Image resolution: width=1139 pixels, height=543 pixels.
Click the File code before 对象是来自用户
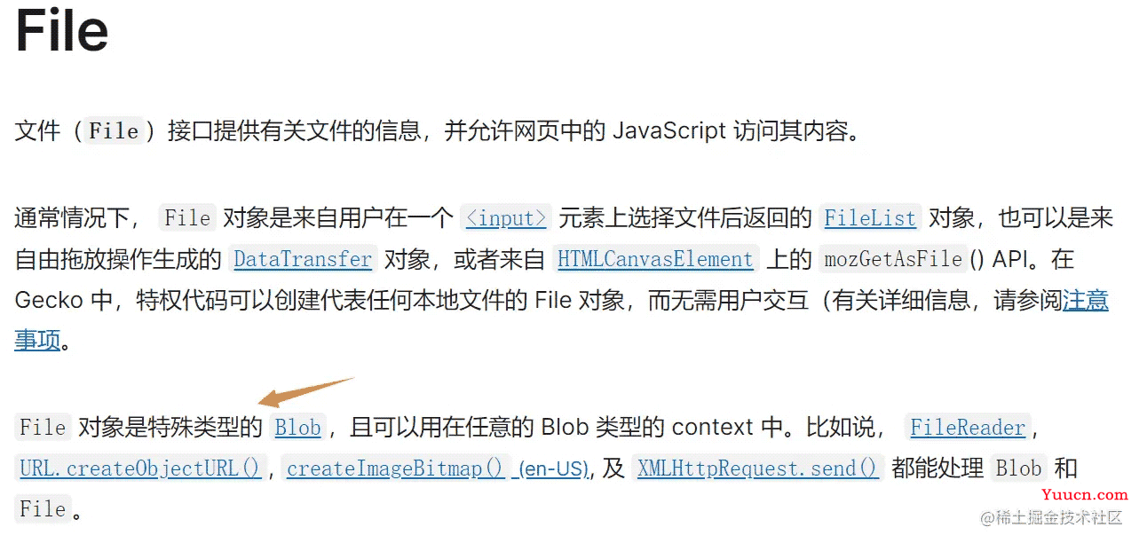point(187,217)
